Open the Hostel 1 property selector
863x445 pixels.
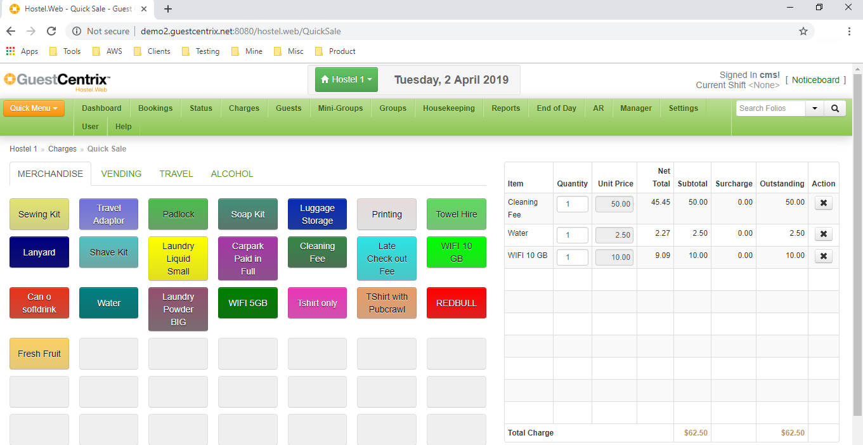click(346, 80)
